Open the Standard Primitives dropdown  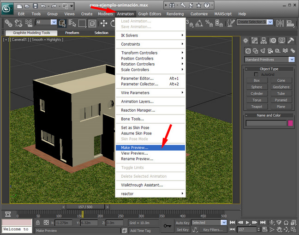coord(269,60)
